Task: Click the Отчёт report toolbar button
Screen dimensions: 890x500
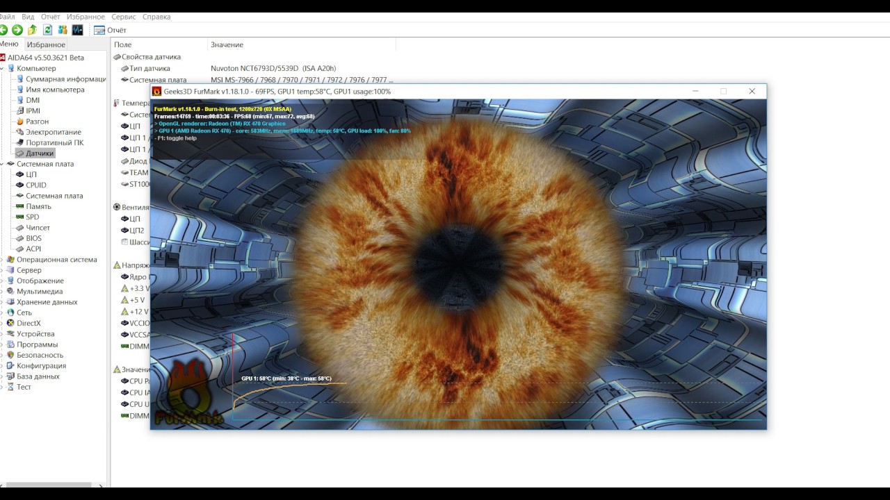Action: coord(110,30)
